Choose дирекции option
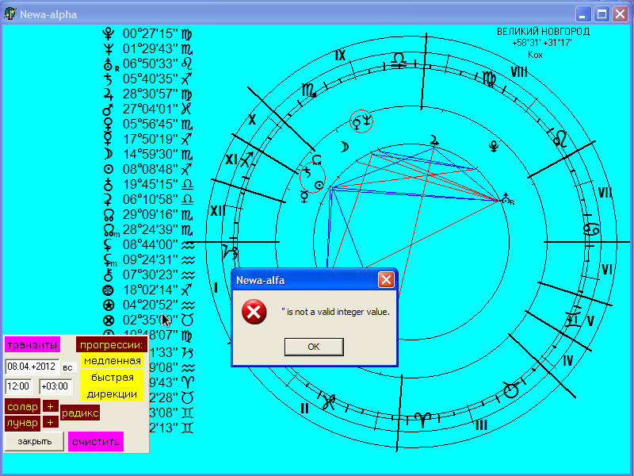 [x=113, y=393]
